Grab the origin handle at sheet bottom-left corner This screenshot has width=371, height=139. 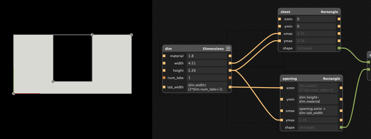click(13, 94)
